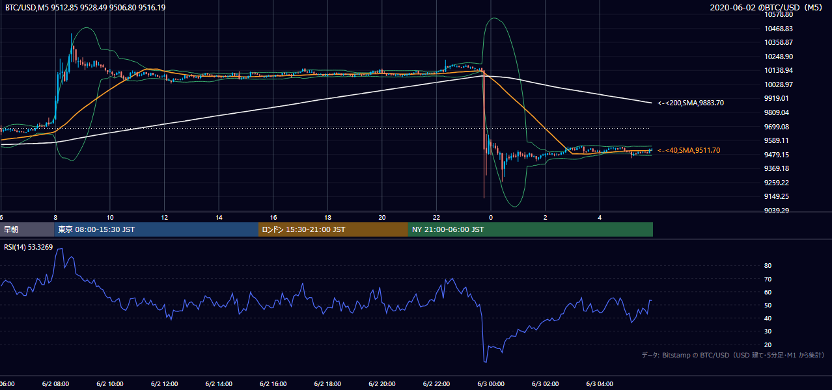
Task: Click RSI axis level 30
Action: (768, 331)
